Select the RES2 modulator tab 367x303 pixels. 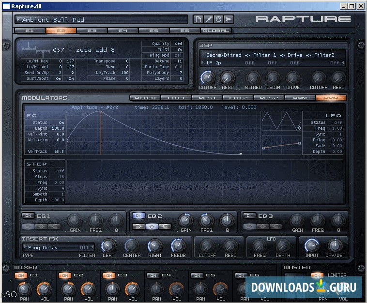pyautogui.click(x=269, y=98)
